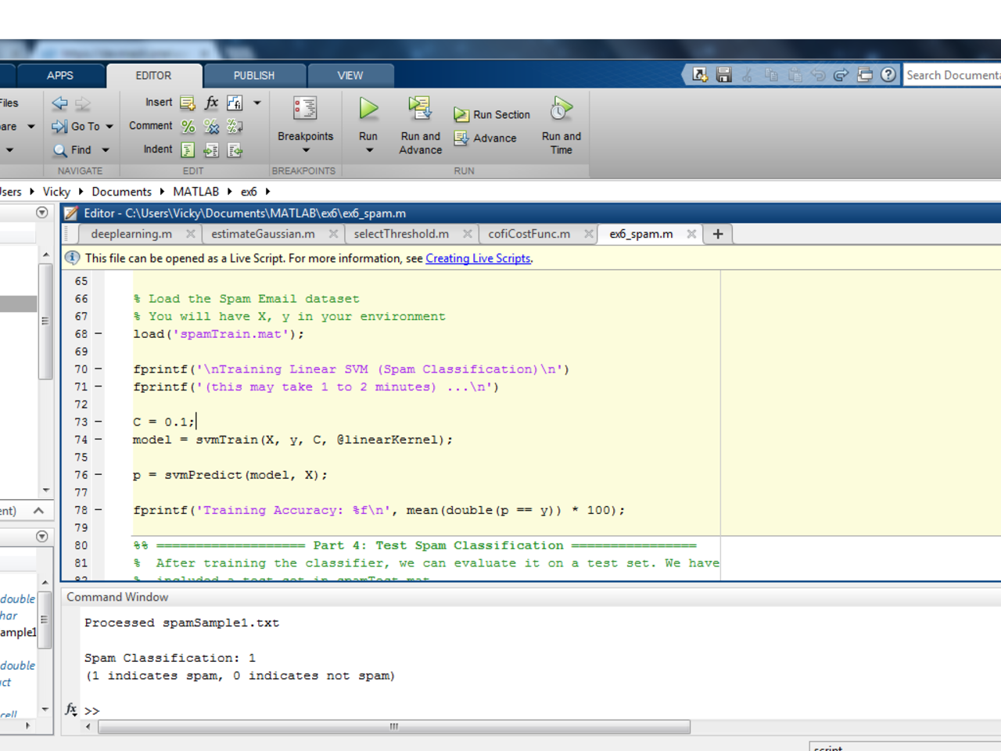Click the Run green play icon
This screenshot has width=1001, height=751.
coord(368,109)
